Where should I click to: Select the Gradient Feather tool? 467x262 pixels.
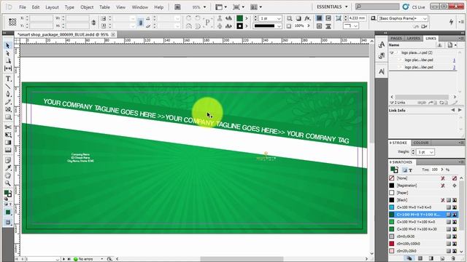click(x=8, y=150)
